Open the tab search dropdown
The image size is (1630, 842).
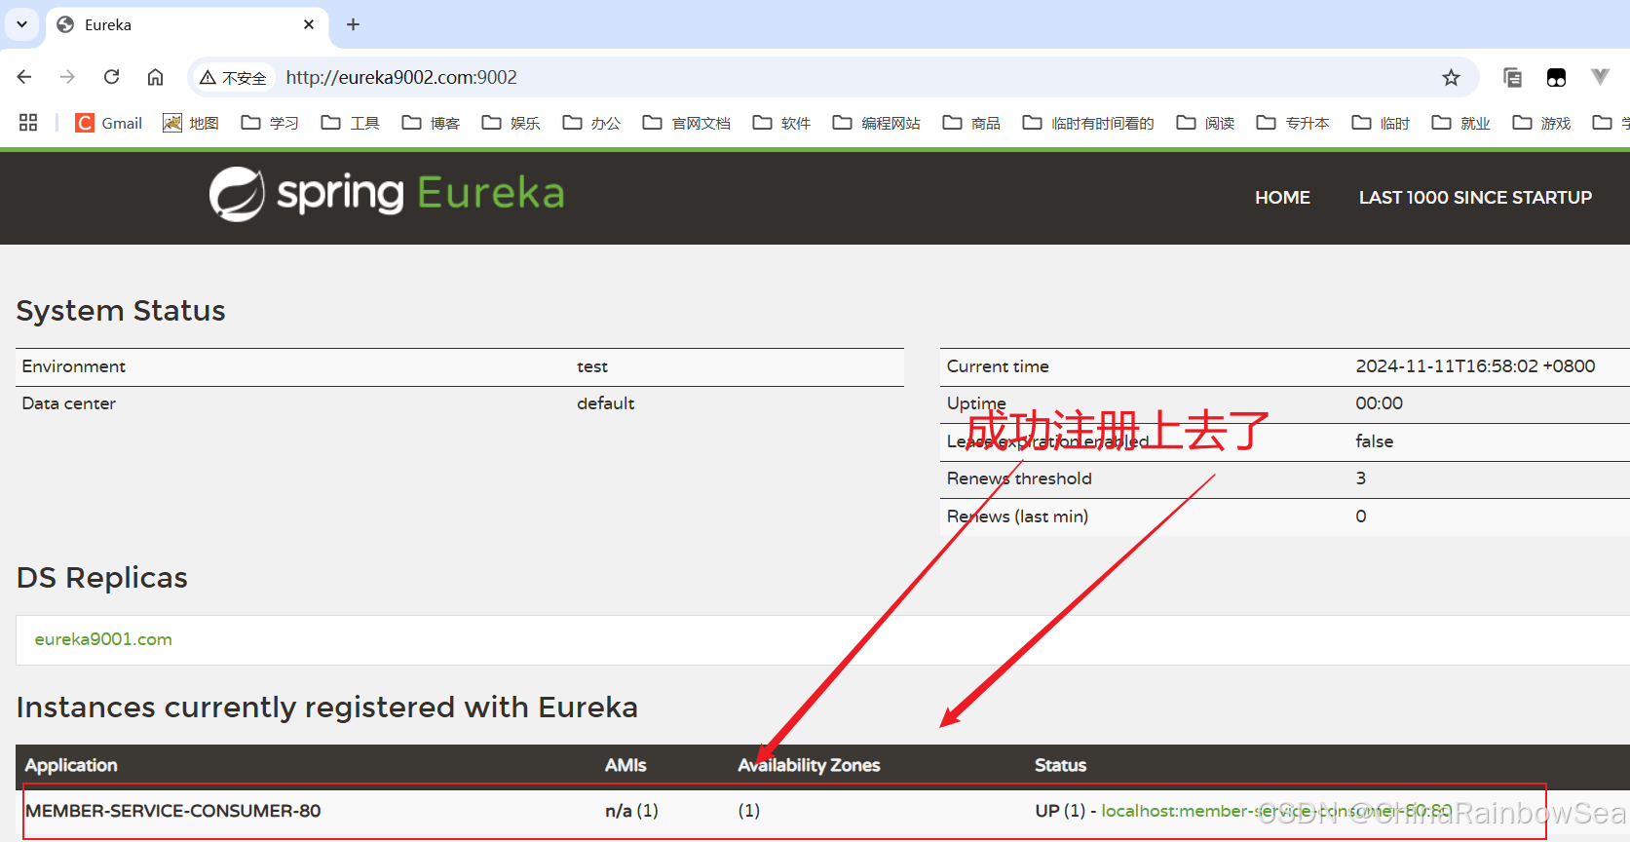click(21, 24)
